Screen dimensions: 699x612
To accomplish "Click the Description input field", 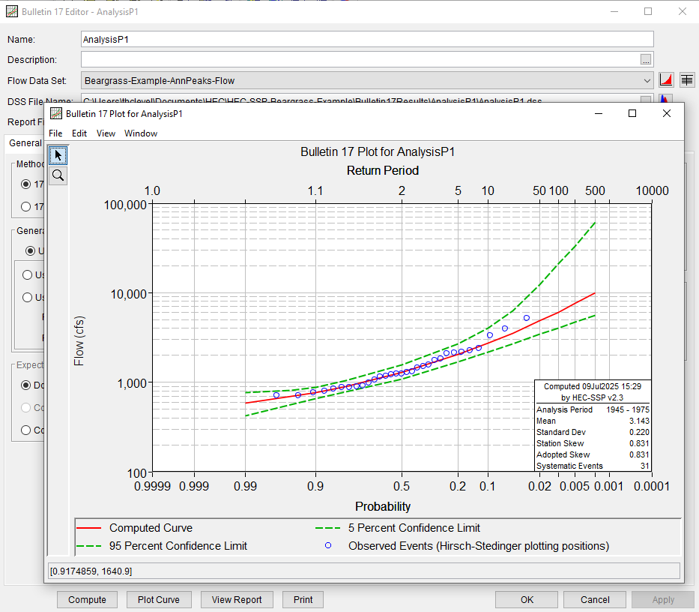I will tap(360, 59).
